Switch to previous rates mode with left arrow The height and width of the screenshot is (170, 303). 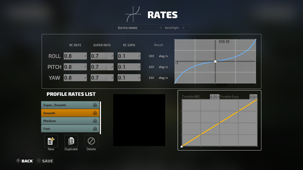click(x=161, y=28)
